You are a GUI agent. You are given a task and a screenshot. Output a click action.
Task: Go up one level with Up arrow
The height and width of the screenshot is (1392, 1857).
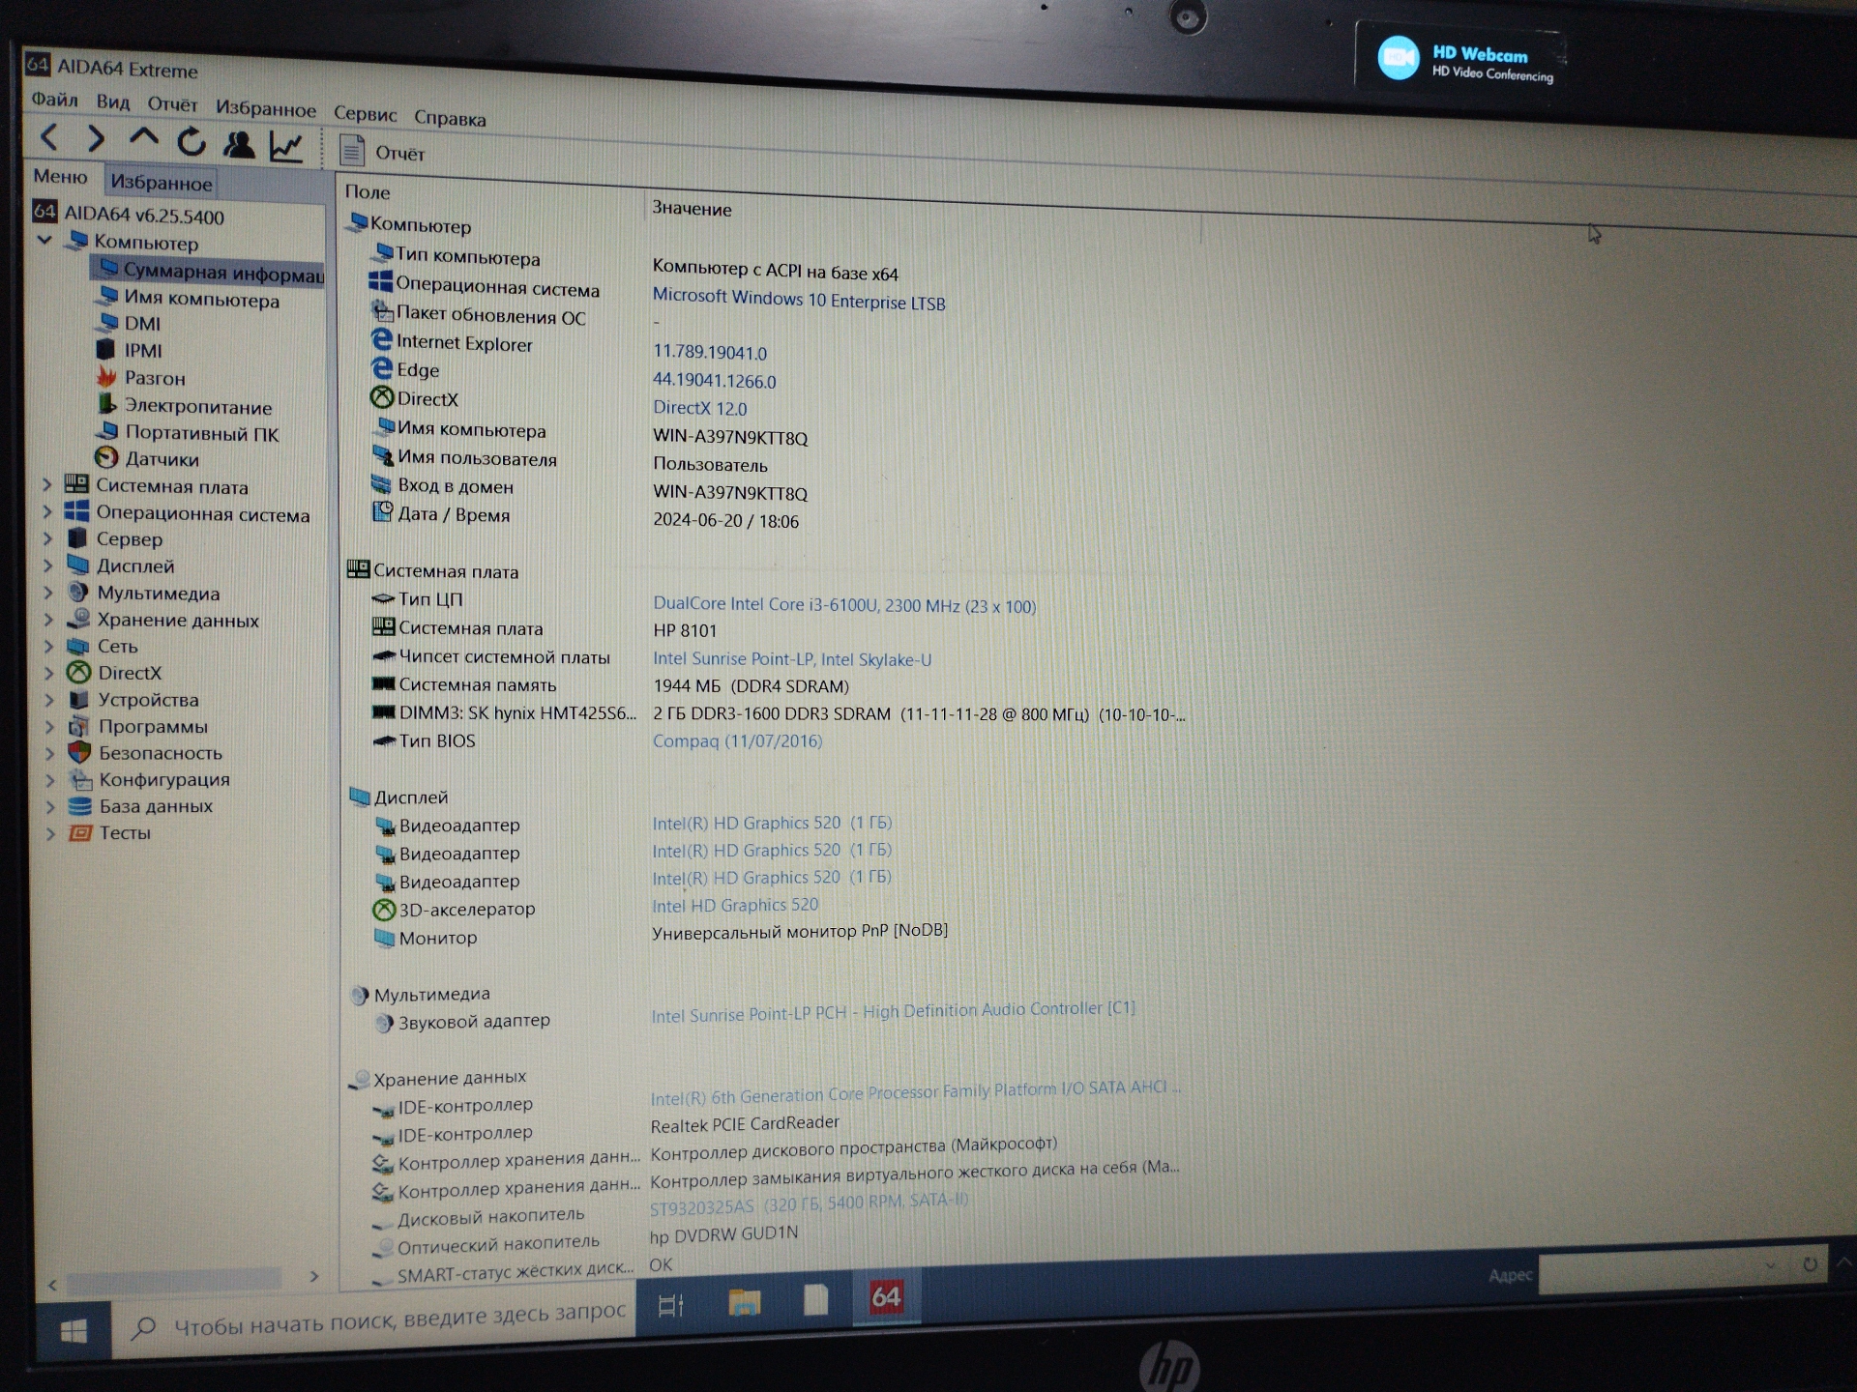pyautogui.click(x=143, y=139)
